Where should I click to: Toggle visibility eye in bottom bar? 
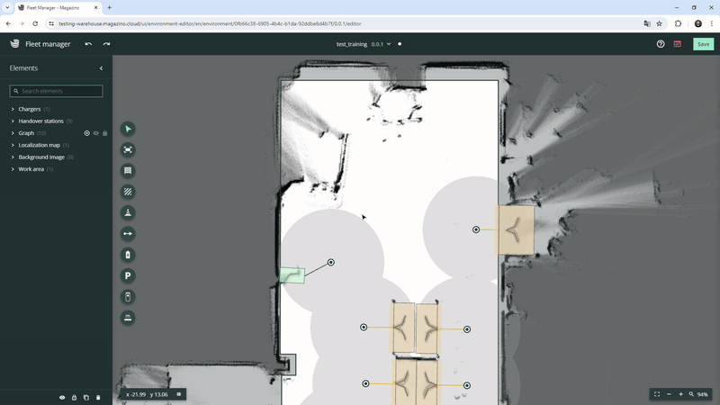pos(62,398)
